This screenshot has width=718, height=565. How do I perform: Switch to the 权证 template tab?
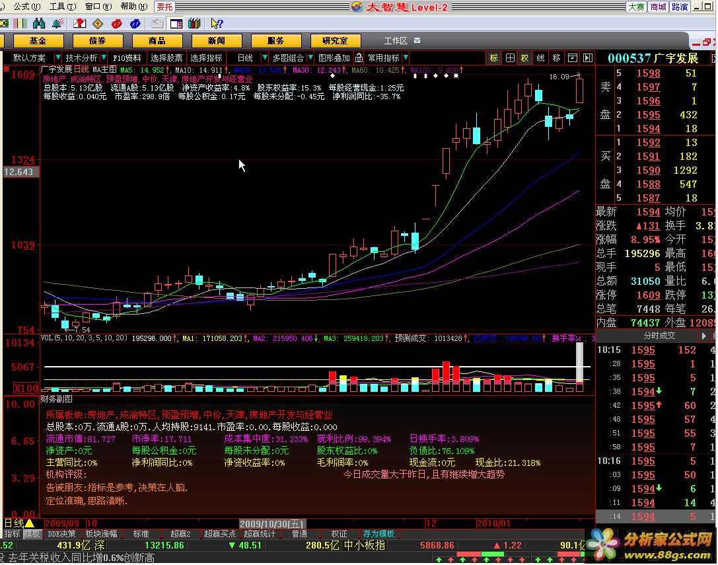click(339, 534)
